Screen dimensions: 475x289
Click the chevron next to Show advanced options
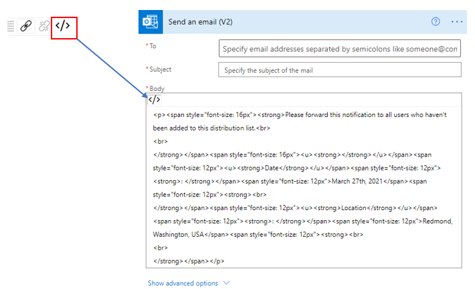tap(226, 283)
